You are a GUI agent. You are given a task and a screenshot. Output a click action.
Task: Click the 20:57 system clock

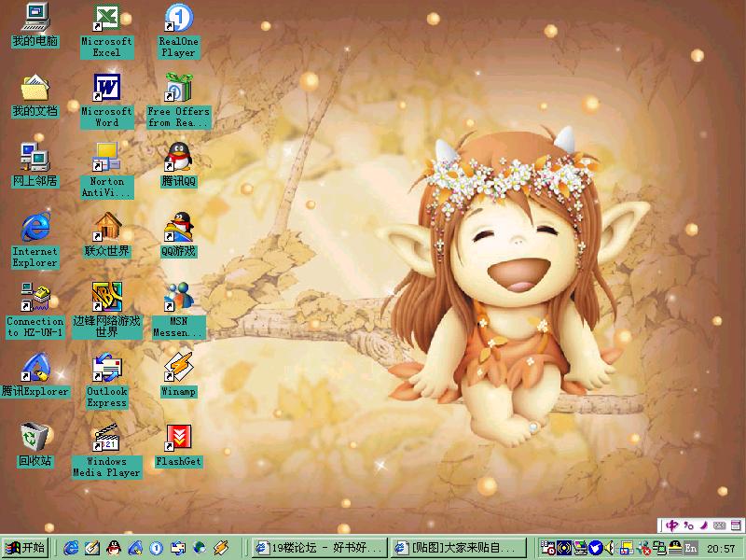pos(721,549)
